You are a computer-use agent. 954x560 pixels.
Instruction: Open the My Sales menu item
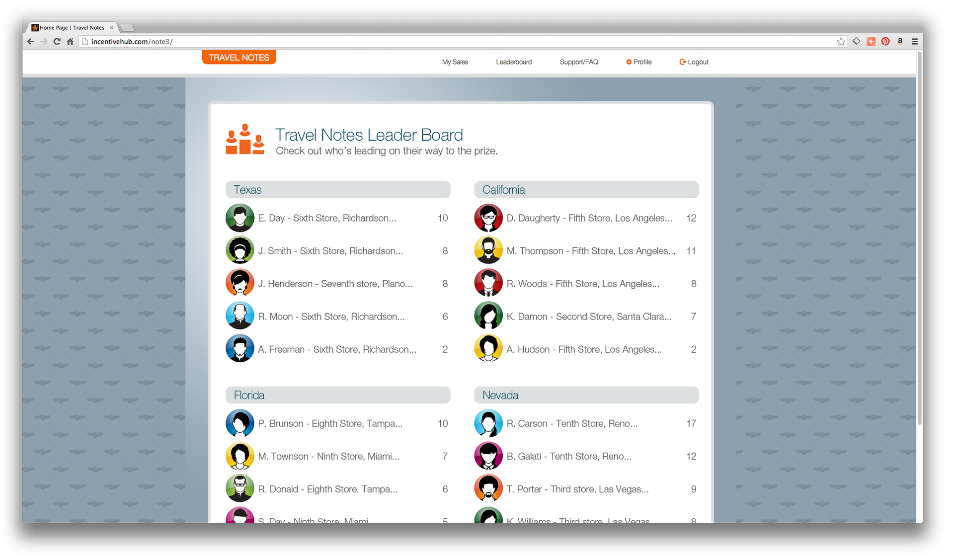tap(455, 62)
